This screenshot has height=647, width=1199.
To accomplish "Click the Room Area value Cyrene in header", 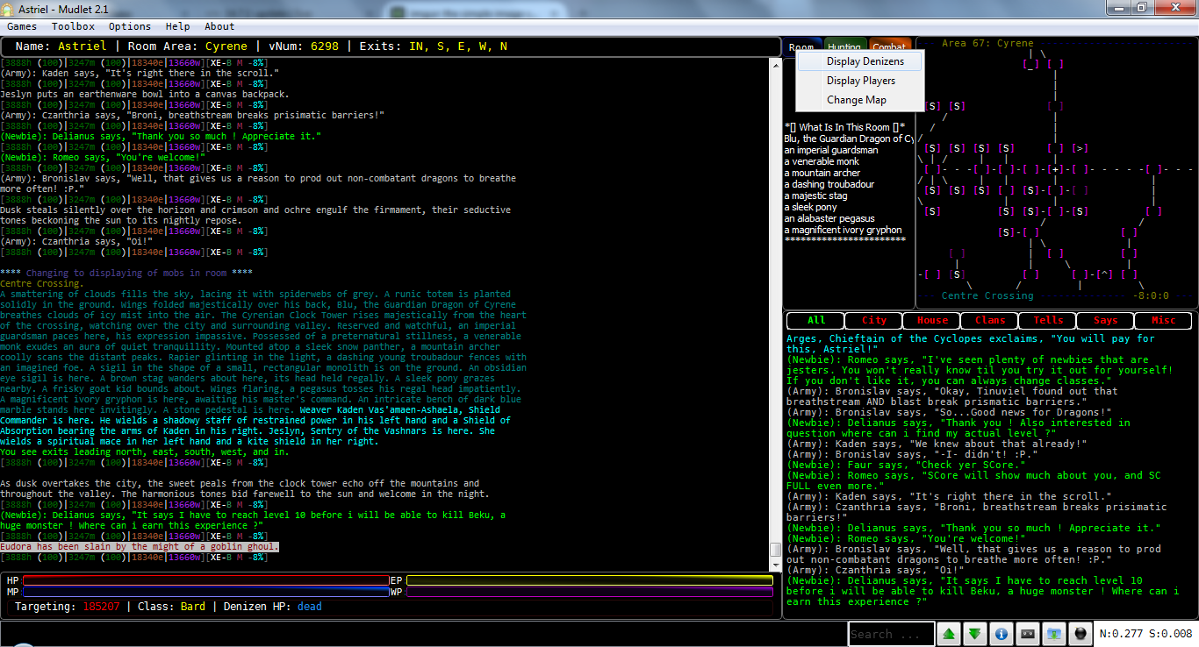I will [x=226, y=46].
